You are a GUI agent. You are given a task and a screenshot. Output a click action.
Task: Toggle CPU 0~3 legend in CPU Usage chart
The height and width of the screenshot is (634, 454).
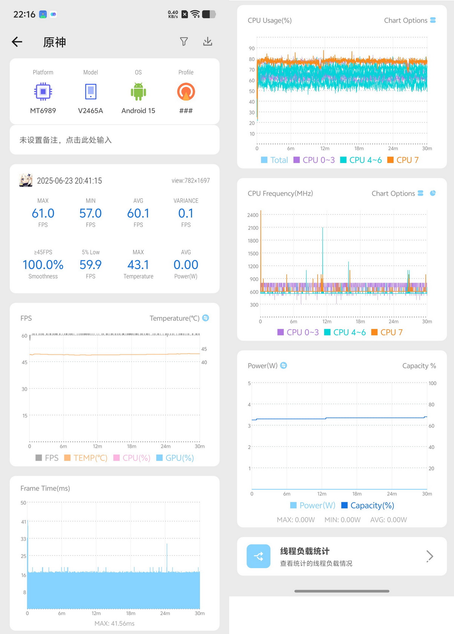(314, 160)
